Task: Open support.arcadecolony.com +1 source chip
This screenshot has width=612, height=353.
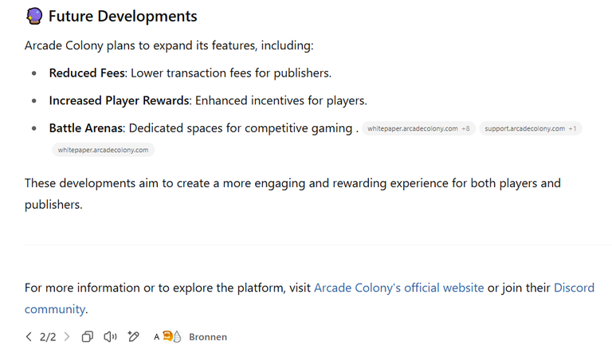Action: click(x=531, y=128)
